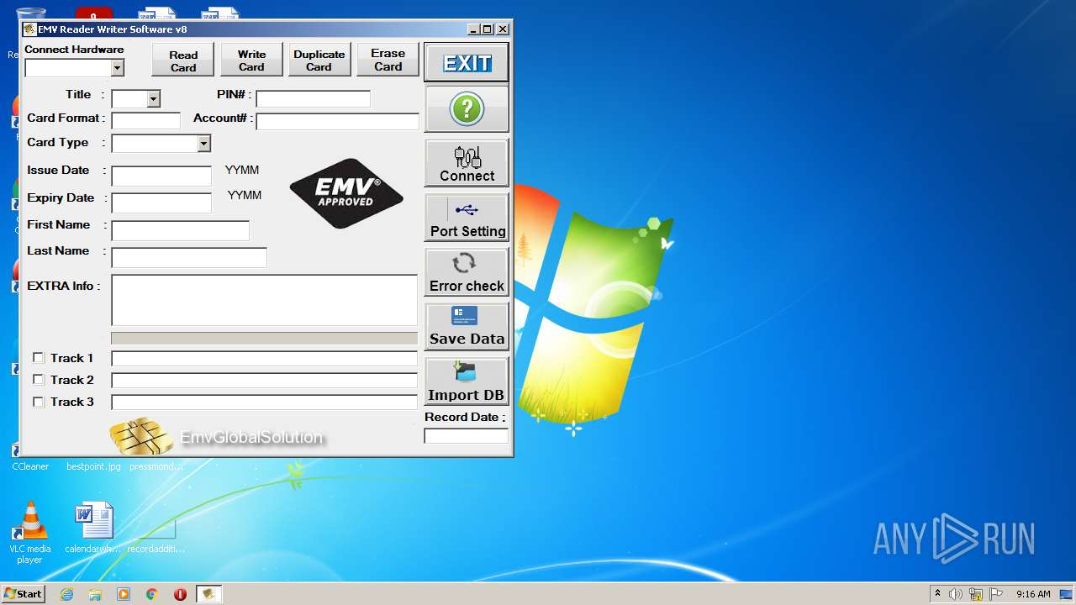Focus the Last Name field
Viewport: 1076px width, 605px height.
[x=189, y=257]
